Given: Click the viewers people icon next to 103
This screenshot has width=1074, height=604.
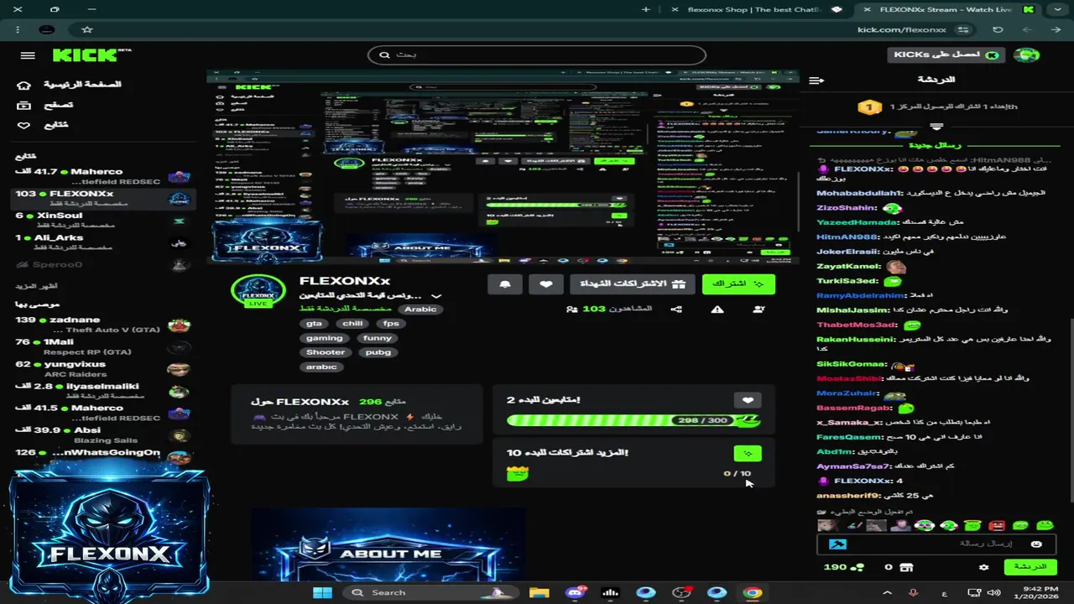Looking at the screenshot, I should tap(572, 310).
